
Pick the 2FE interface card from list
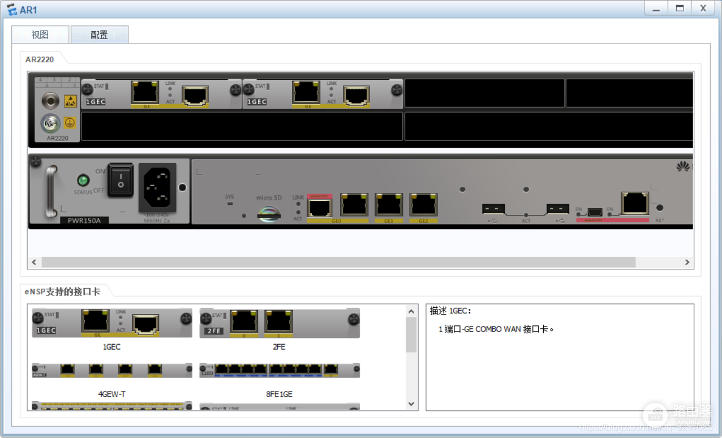(280, 323)
